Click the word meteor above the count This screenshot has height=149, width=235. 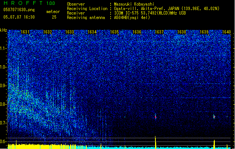[x=53, y=12]
